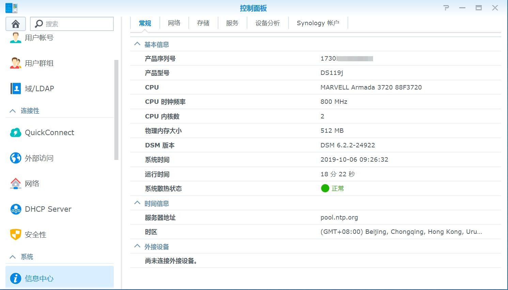
Task: Click the system time value 2019-10-06
Action: (354, 160)
